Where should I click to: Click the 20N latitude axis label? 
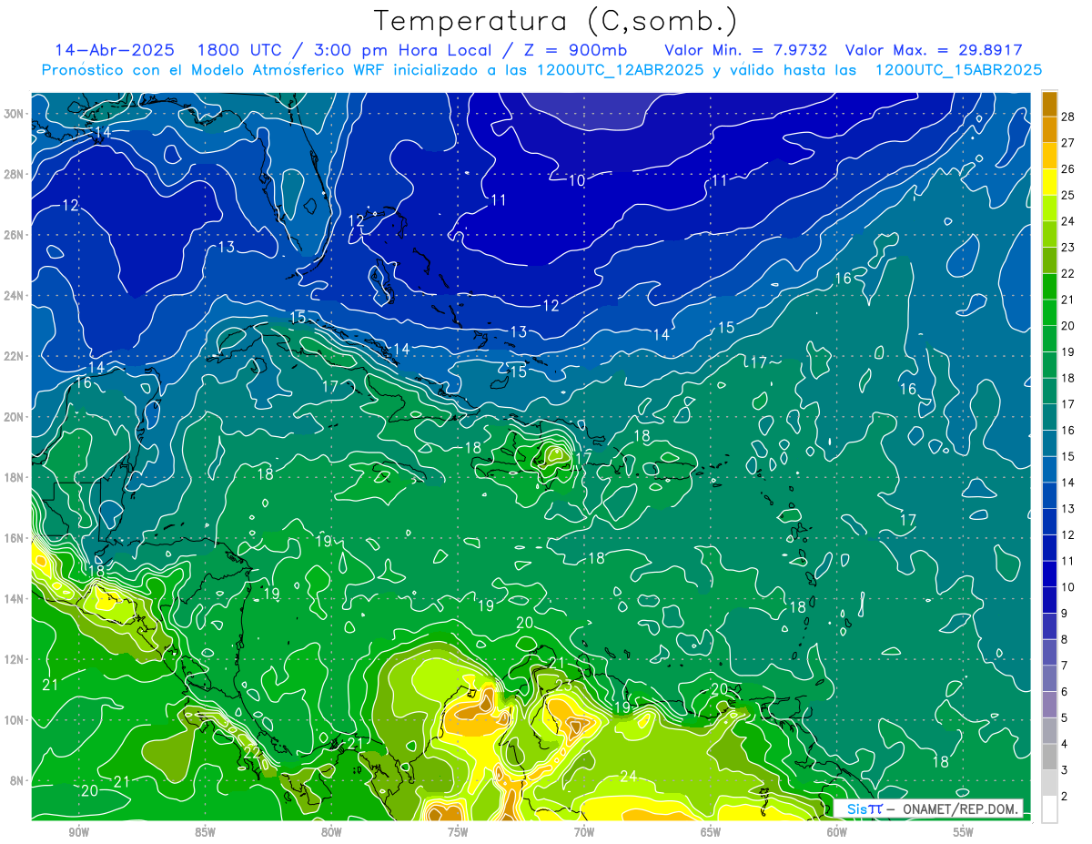tap(14, 417)
